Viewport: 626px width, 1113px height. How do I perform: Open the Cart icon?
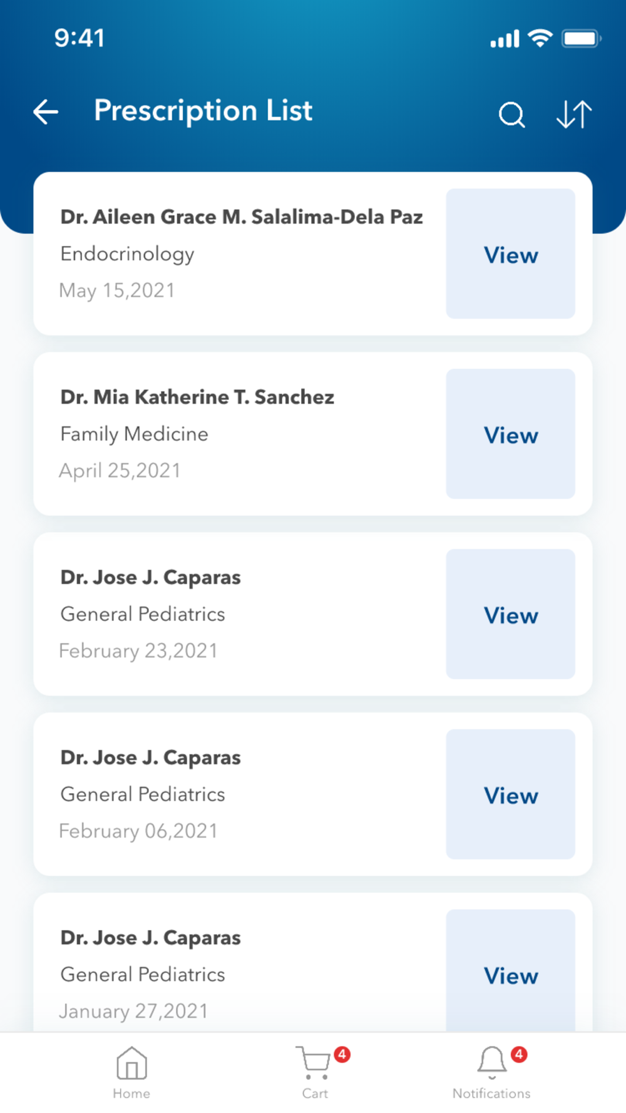pos(313,1064)
